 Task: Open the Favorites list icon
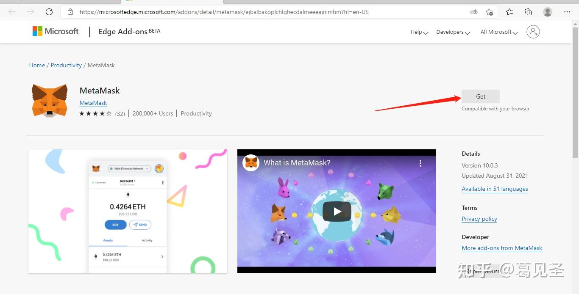[x=509, y=12]
